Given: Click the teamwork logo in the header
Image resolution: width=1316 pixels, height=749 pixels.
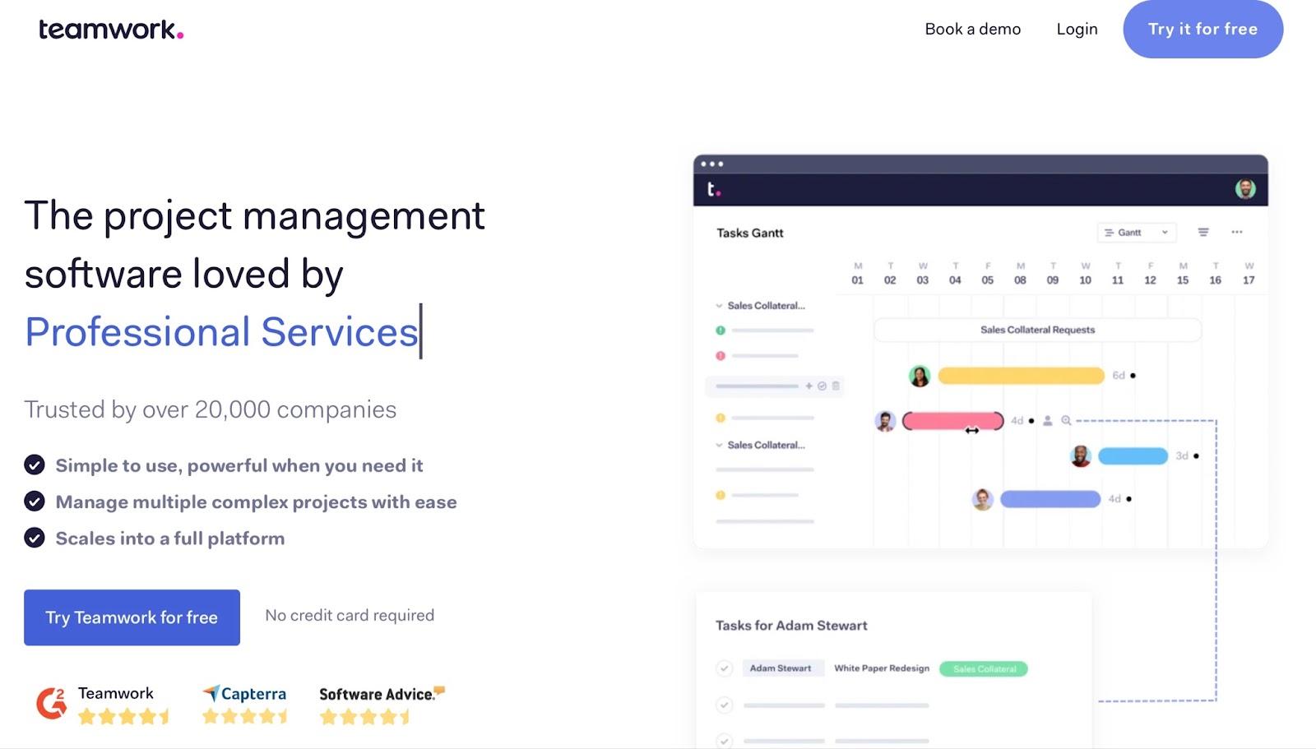Looking at the screenshot, I should (111, 30).
